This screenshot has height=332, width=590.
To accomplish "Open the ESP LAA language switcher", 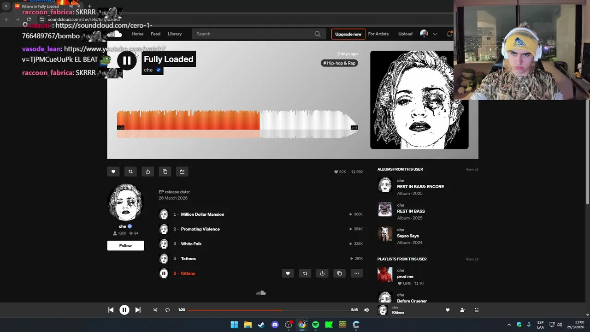I will tap(540, 325).
